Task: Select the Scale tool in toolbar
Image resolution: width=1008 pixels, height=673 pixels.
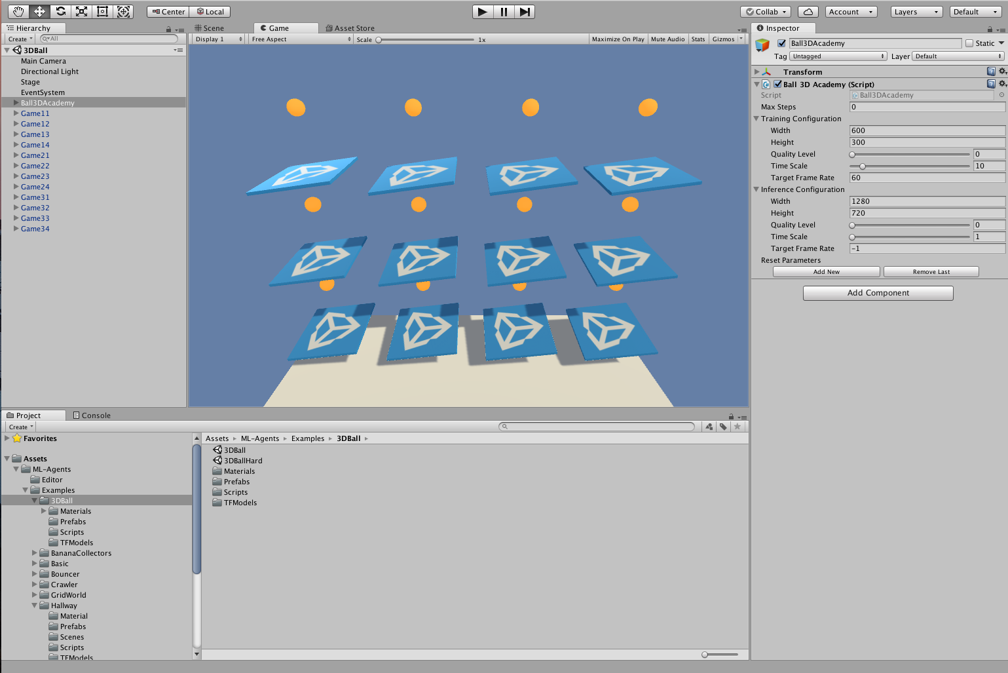Action: [81, 11]
